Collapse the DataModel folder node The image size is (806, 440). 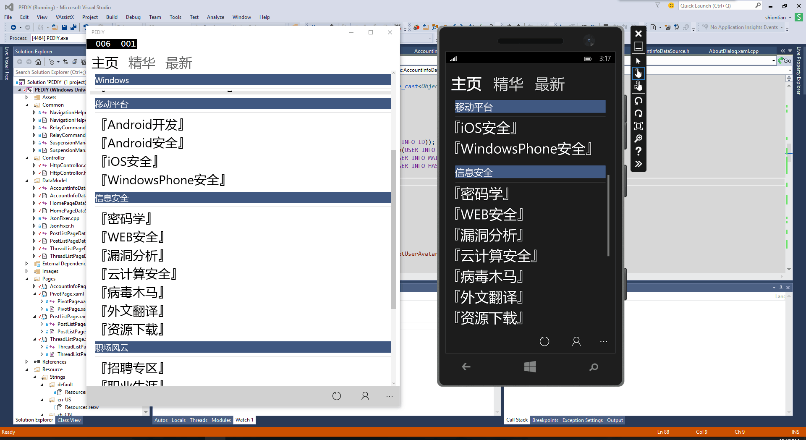point(27,181)
